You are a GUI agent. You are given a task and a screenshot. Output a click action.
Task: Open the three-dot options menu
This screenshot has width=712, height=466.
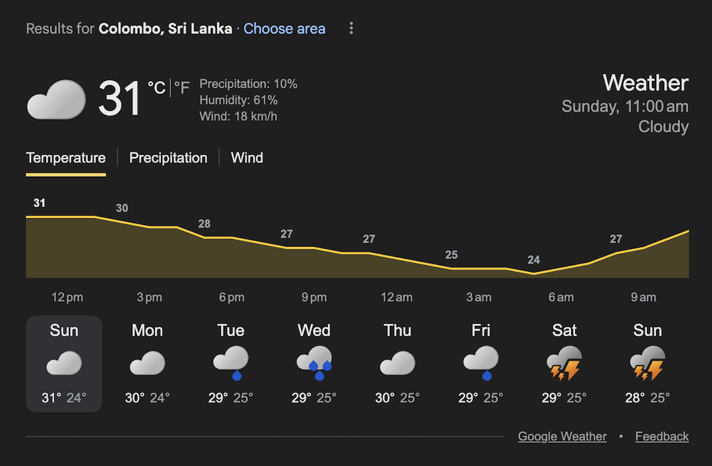351,28
